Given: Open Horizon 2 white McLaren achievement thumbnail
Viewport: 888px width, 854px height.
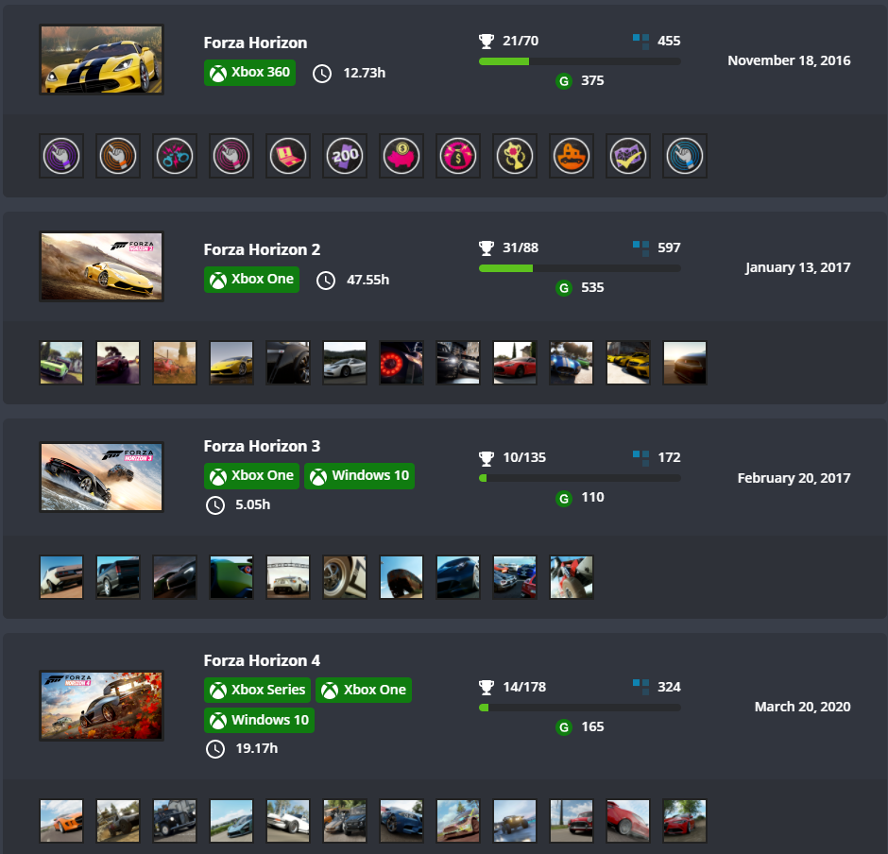Looking at the screenshot, I should point(344,363).
